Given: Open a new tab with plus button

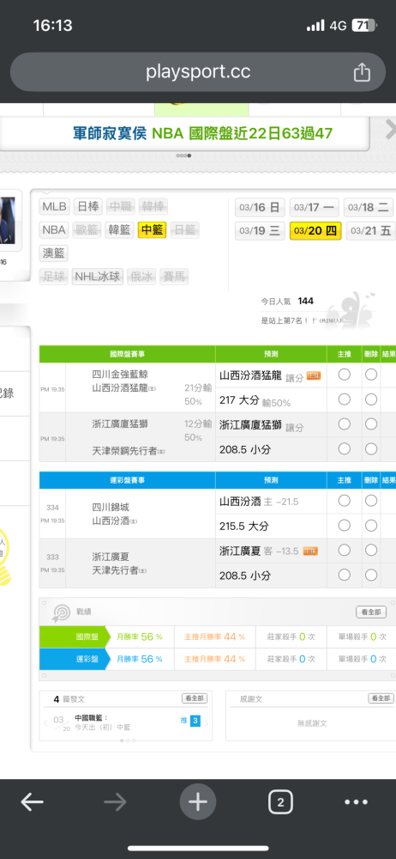Looking at the screenshot, I should (198, 802).
